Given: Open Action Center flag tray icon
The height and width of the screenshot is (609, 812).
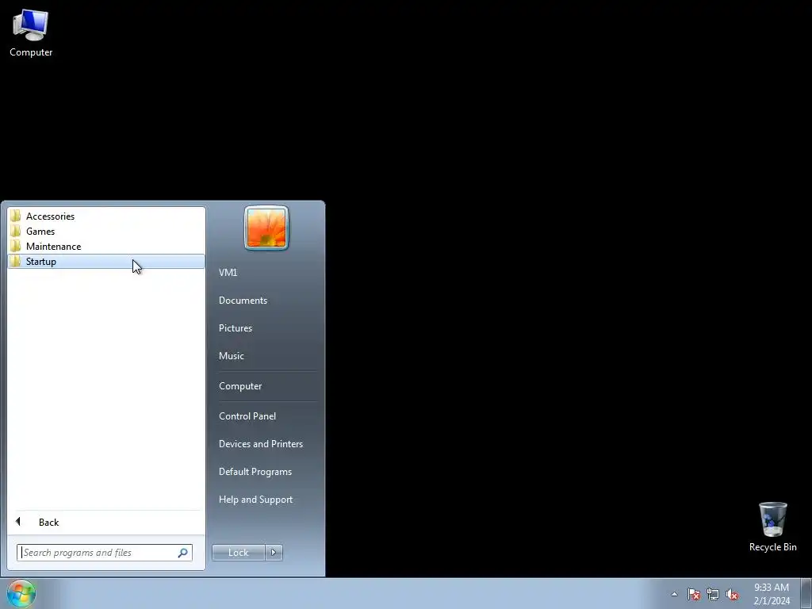Looking at the screenshot, I should [693, 594].
